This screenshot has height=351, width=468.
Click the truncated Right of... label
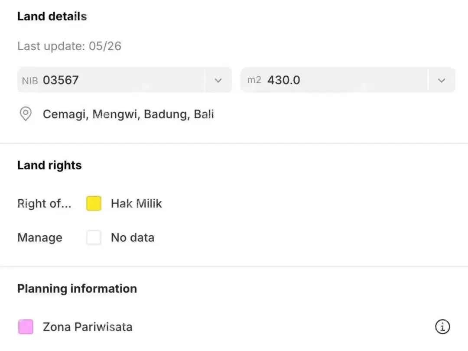point(44,204)
